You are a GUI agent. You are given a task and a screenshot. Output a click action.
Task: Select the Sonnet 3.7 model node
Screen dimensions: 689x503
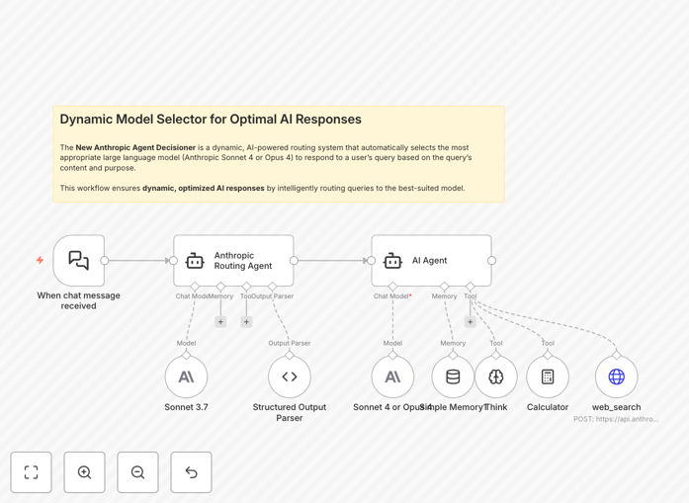[x=186, y=377]
